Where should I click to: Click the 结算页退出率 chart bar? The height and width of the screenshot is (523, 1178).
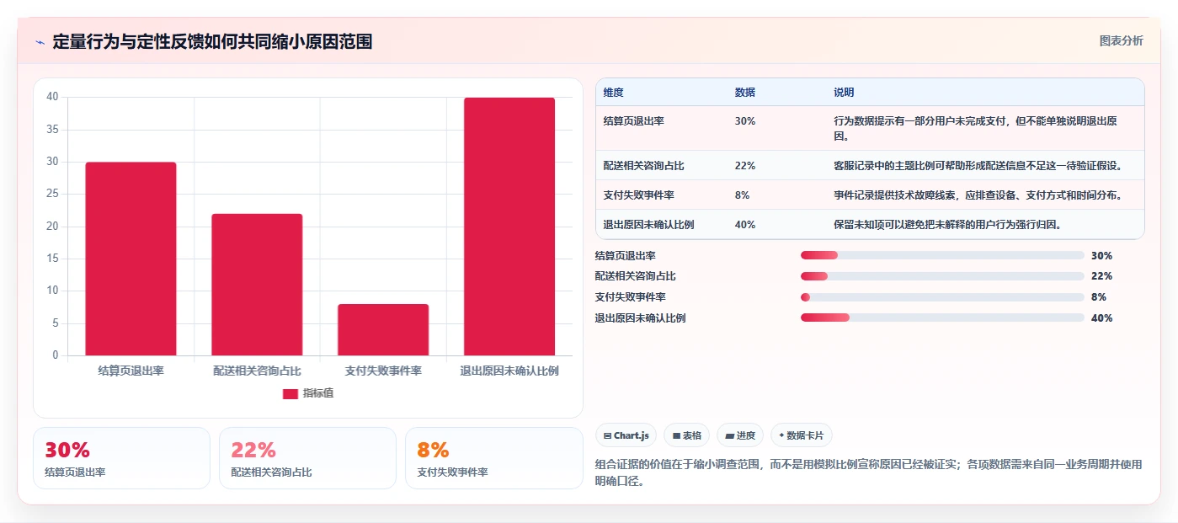(x=131, y=259)
